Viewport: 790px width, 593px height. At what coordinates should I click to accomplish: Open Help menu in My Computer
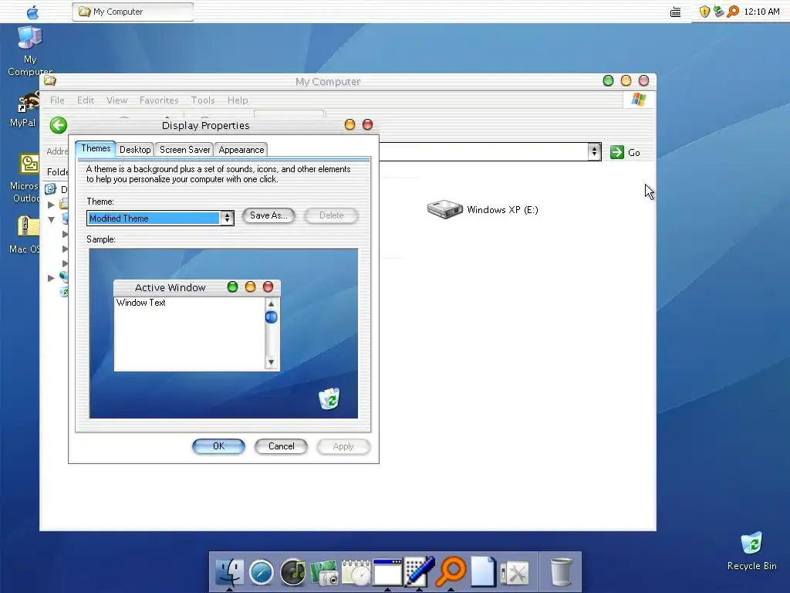point(238,100)
